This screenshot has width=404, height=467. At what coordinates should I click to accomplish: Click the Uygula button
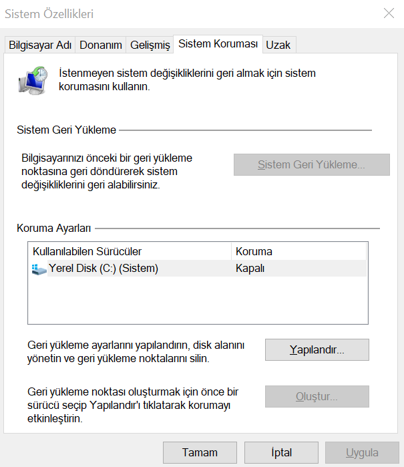(362, 452)
